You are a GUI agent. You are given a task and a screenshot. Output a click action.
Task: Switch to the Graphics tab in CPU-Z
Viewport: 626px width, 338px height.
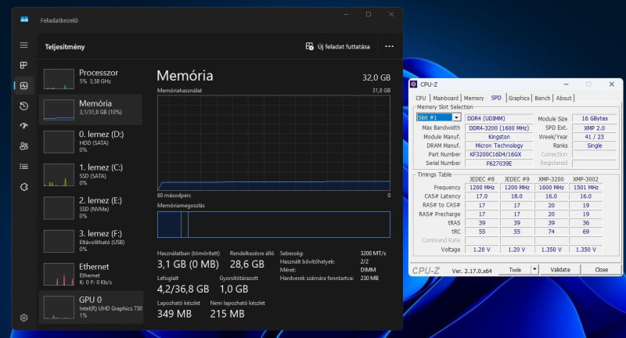[x=519, y=98]
